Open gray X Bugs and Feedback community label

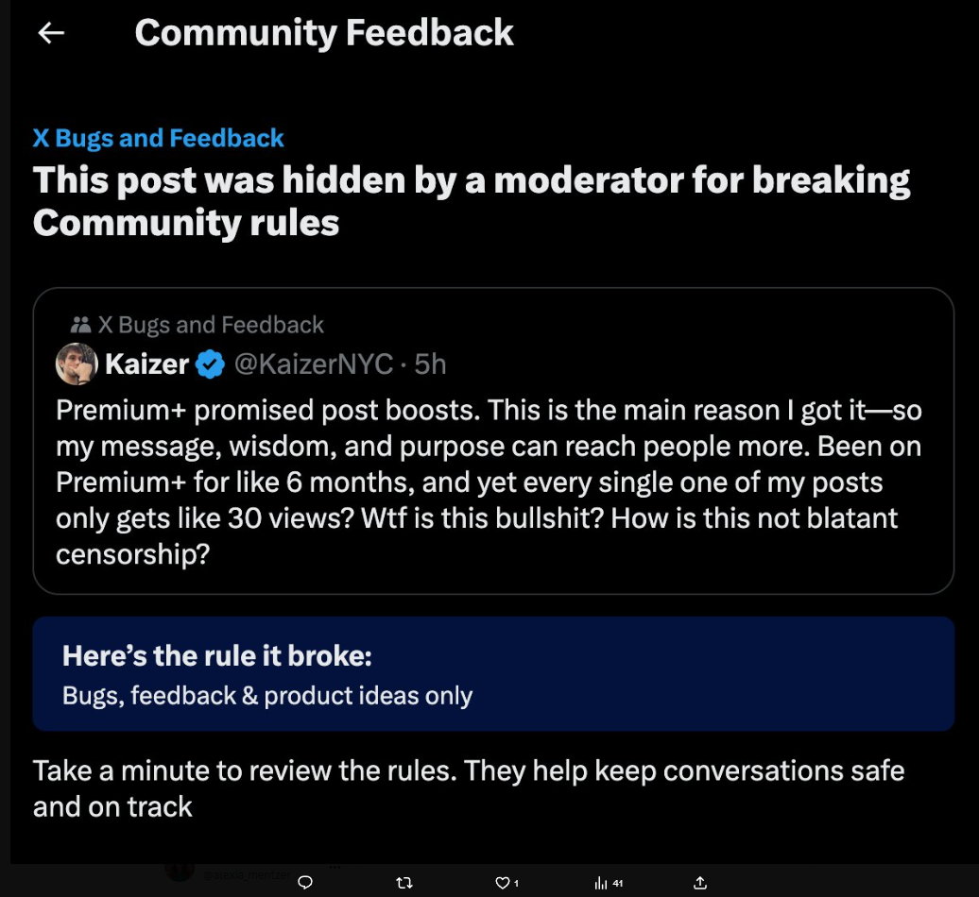pos(211,326)
